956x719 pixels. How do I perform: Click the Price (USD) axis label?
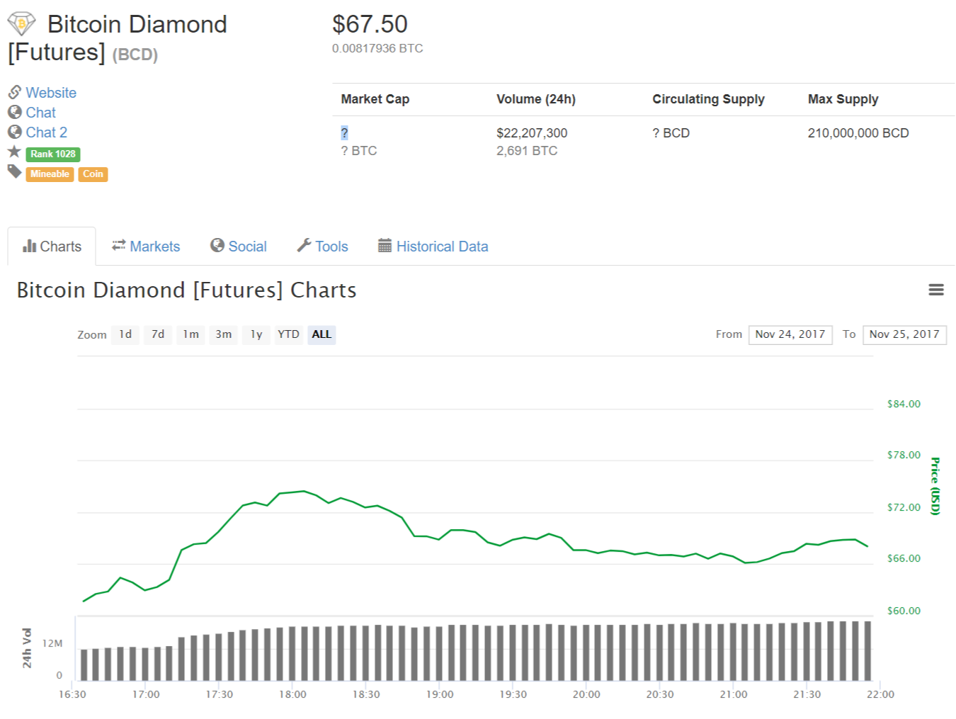tap(935, 486)
